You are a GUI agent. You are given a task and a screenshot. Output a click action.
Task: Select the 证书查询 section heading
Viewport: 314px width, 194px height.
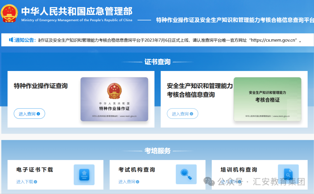(x=157, y=62)
